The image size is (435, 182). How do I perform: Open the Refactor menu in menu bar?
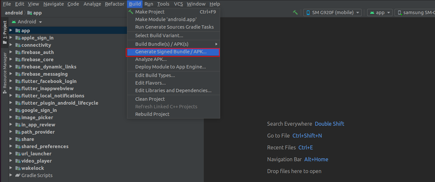pos(115,4)
